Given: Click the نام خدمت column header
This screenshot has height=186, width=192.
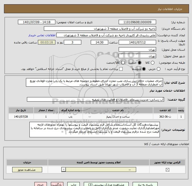Looking at the screenshot, I should click(118, 110).
